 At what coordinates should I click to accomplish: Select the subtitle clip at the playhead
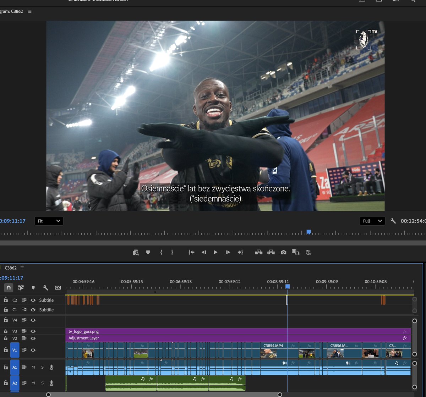click(287, 300)
